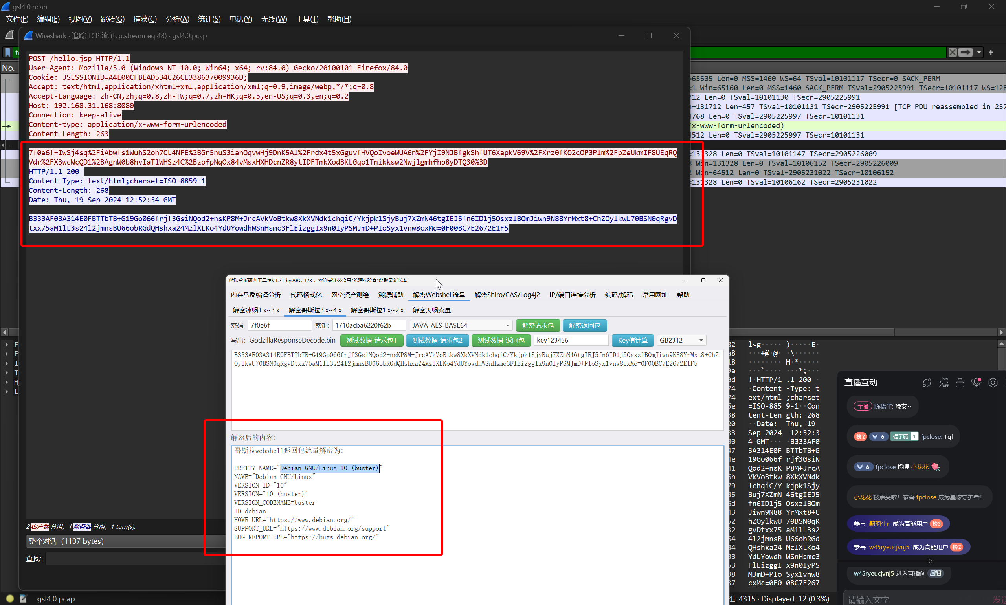The width and height of the screenshot is (1006, 605).
Task: Apply the display filter arrow button
Action: [965, 52]
